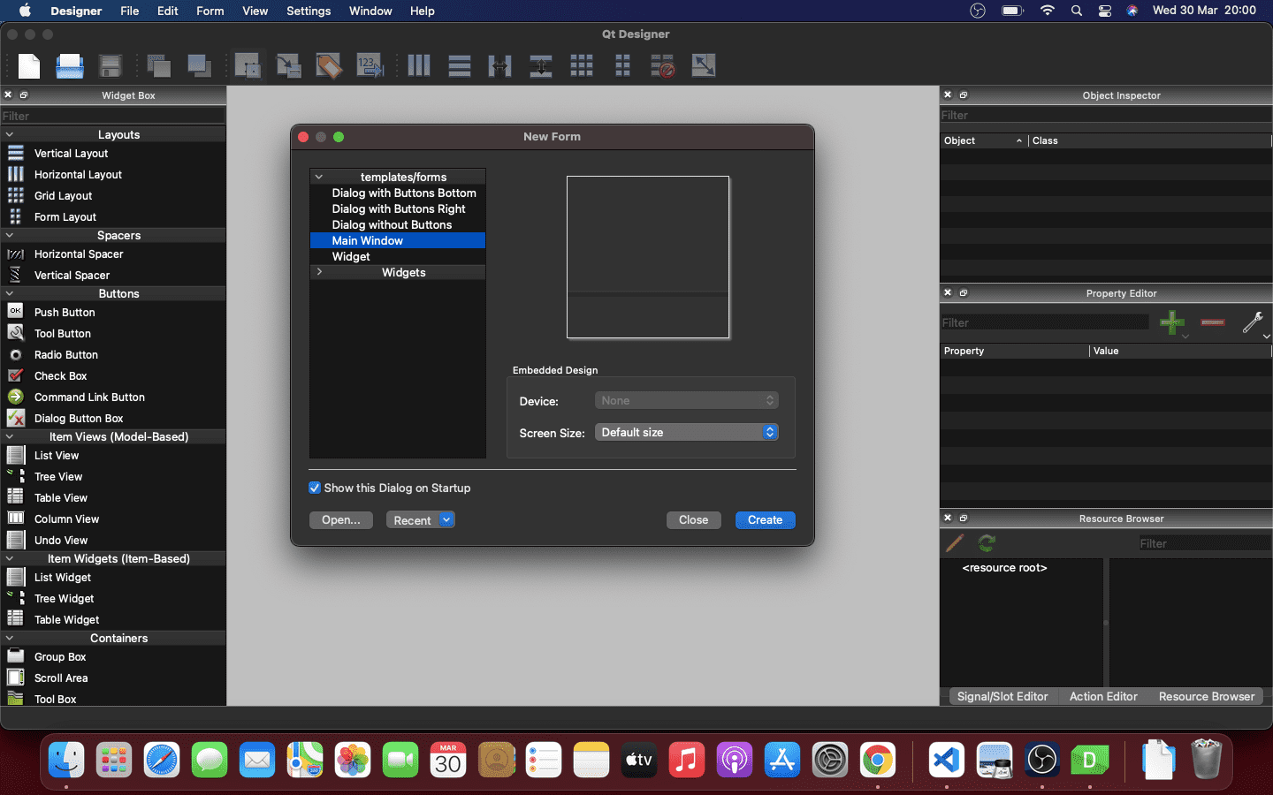Select the Main Window template
The height and width of the screenshot is (795, 1273).
coord(398,240)
